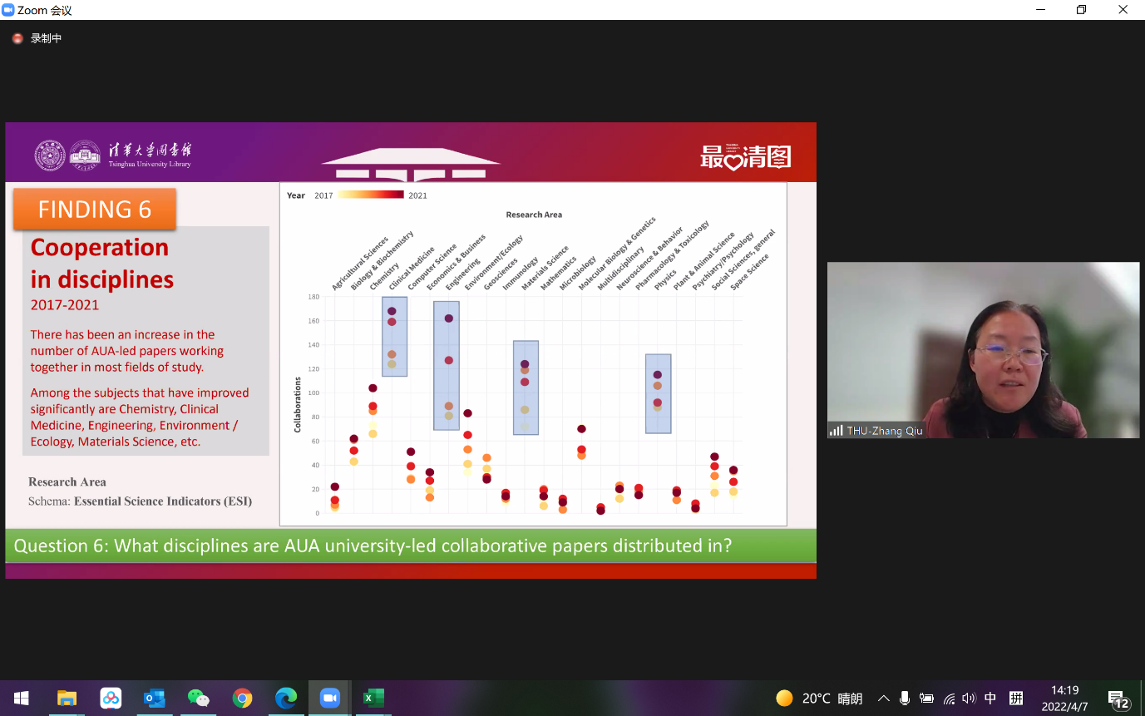1145x716 pixels.
Task: Expand the hidden system tray icons chevron
Action: click(x=883, y=699)
